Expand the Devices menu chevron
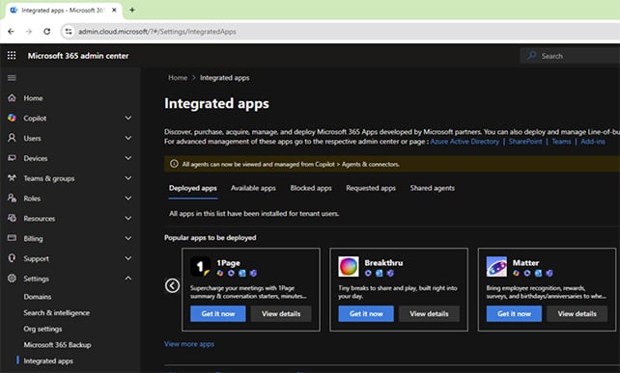This screenshot has width=620, height=373. 128,158
